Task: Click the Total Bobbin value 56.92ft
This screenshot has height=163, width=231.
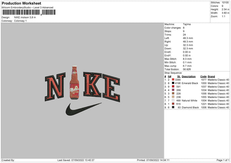Action: point(187,69)
